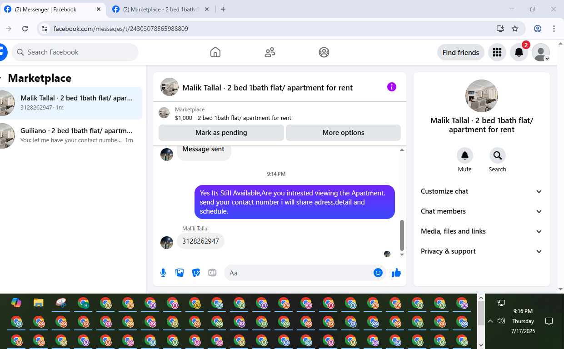Reload the page

pos(25,29)
